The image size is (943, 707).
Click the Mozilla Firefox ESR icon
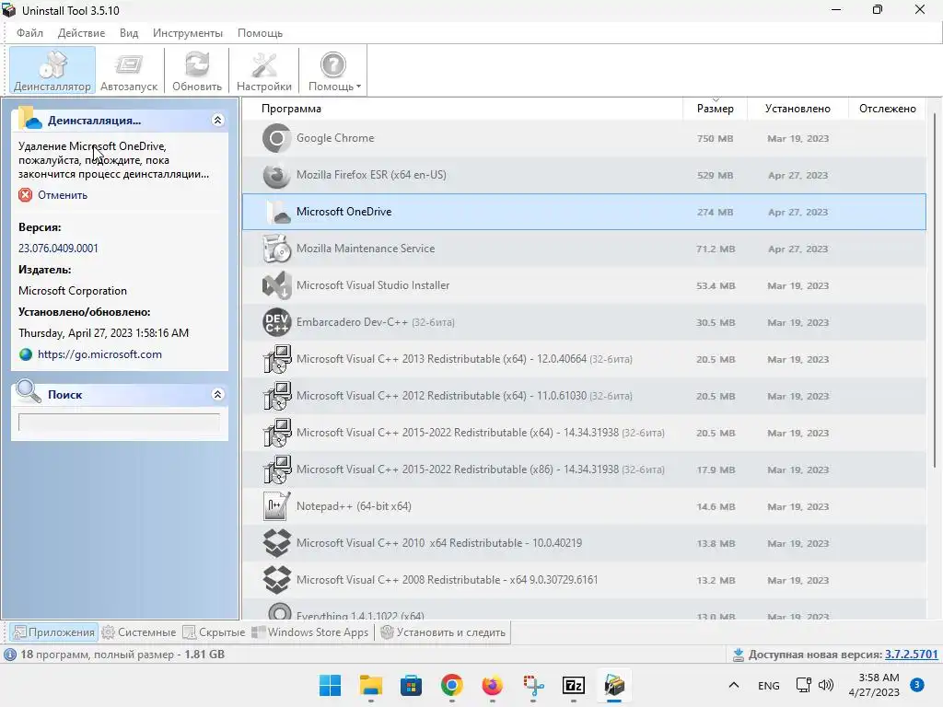click(276, 175)
